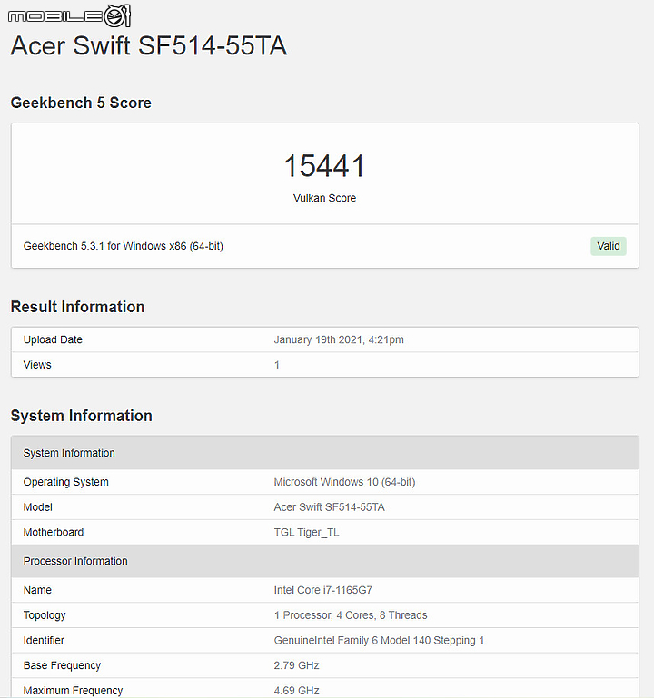
Task: Click the Identifier label
Action: (x=44, y=640)
